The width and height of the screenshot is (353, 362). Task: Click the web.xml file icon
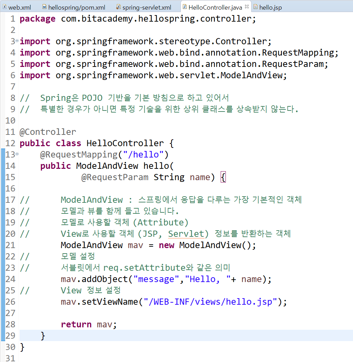coord(4,7)
